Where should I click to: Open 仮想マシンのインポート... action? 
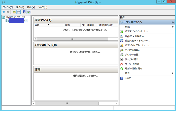137,31
